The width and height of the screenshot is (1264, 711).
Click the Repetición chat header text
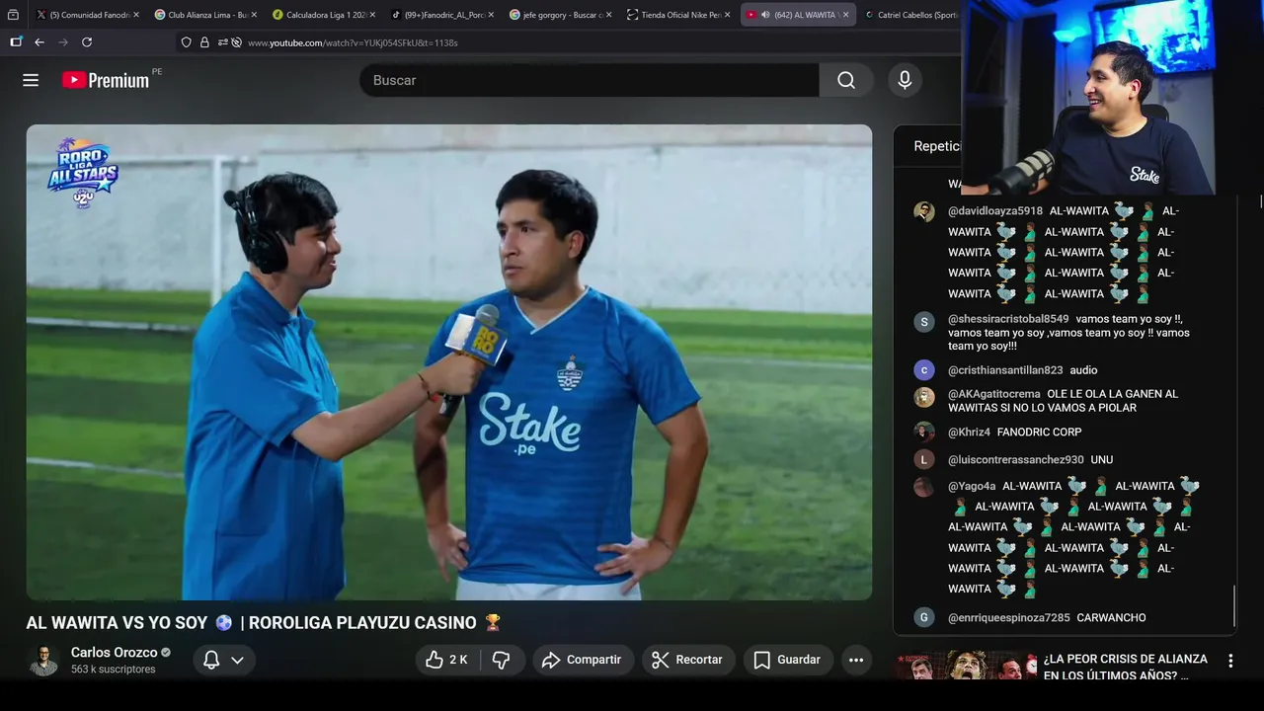(x=937, y=146)
